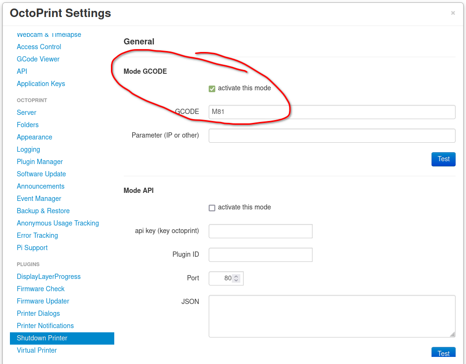Open Plugin Manager
The width and height of the screenshot is (466, 364).
coord(40,162)
